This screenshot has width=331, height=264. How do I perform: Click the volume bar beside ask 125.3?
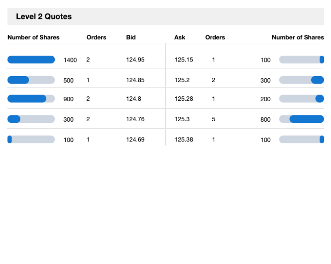[301, 119]
